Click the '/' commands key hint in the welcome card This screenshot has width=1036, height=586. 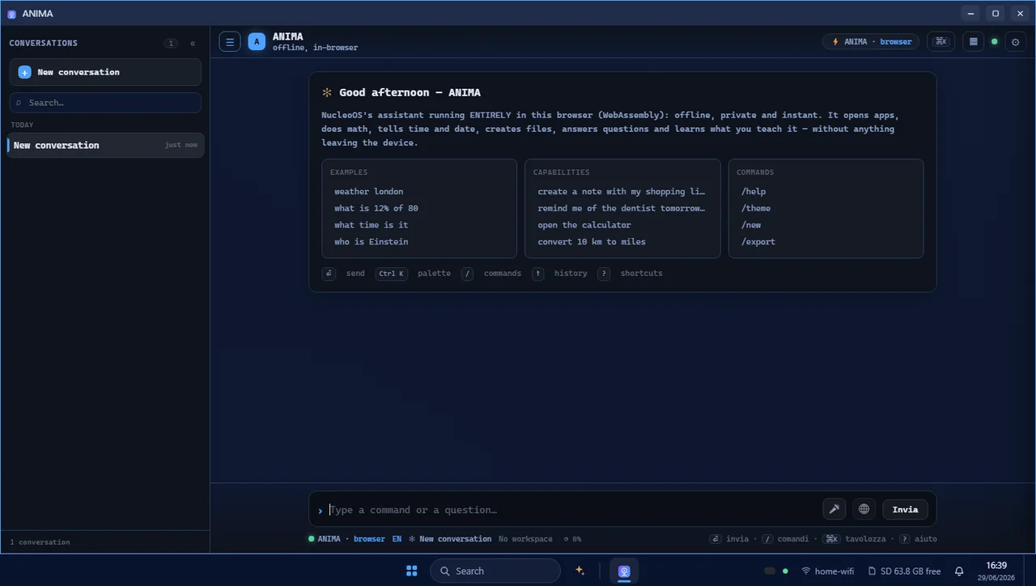click(467, 274)
